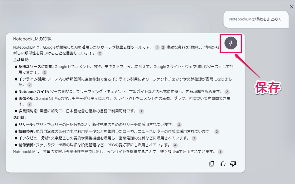Pin the response to save as note
This screenshot has width=295, height=184.
pyautogui.click(x=231, y=43)
